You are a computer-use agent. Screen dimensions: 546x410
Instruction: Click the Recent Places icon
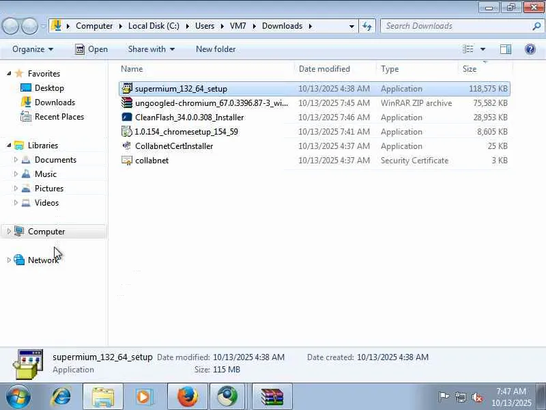pyautogui.click(x=26, y=116)
